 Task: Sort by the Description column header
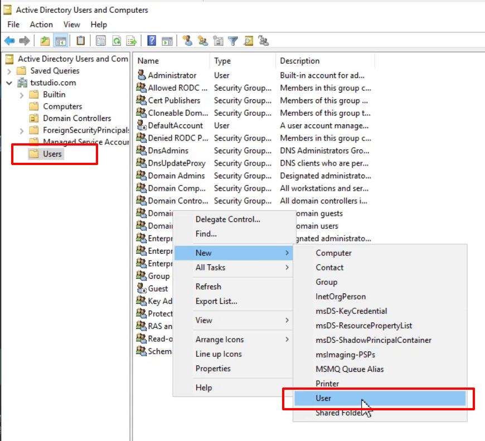[325, 61]
